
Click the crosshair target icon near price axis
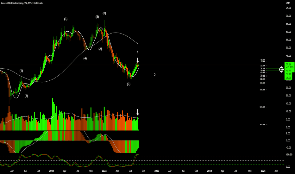click(x=281, y=70)
